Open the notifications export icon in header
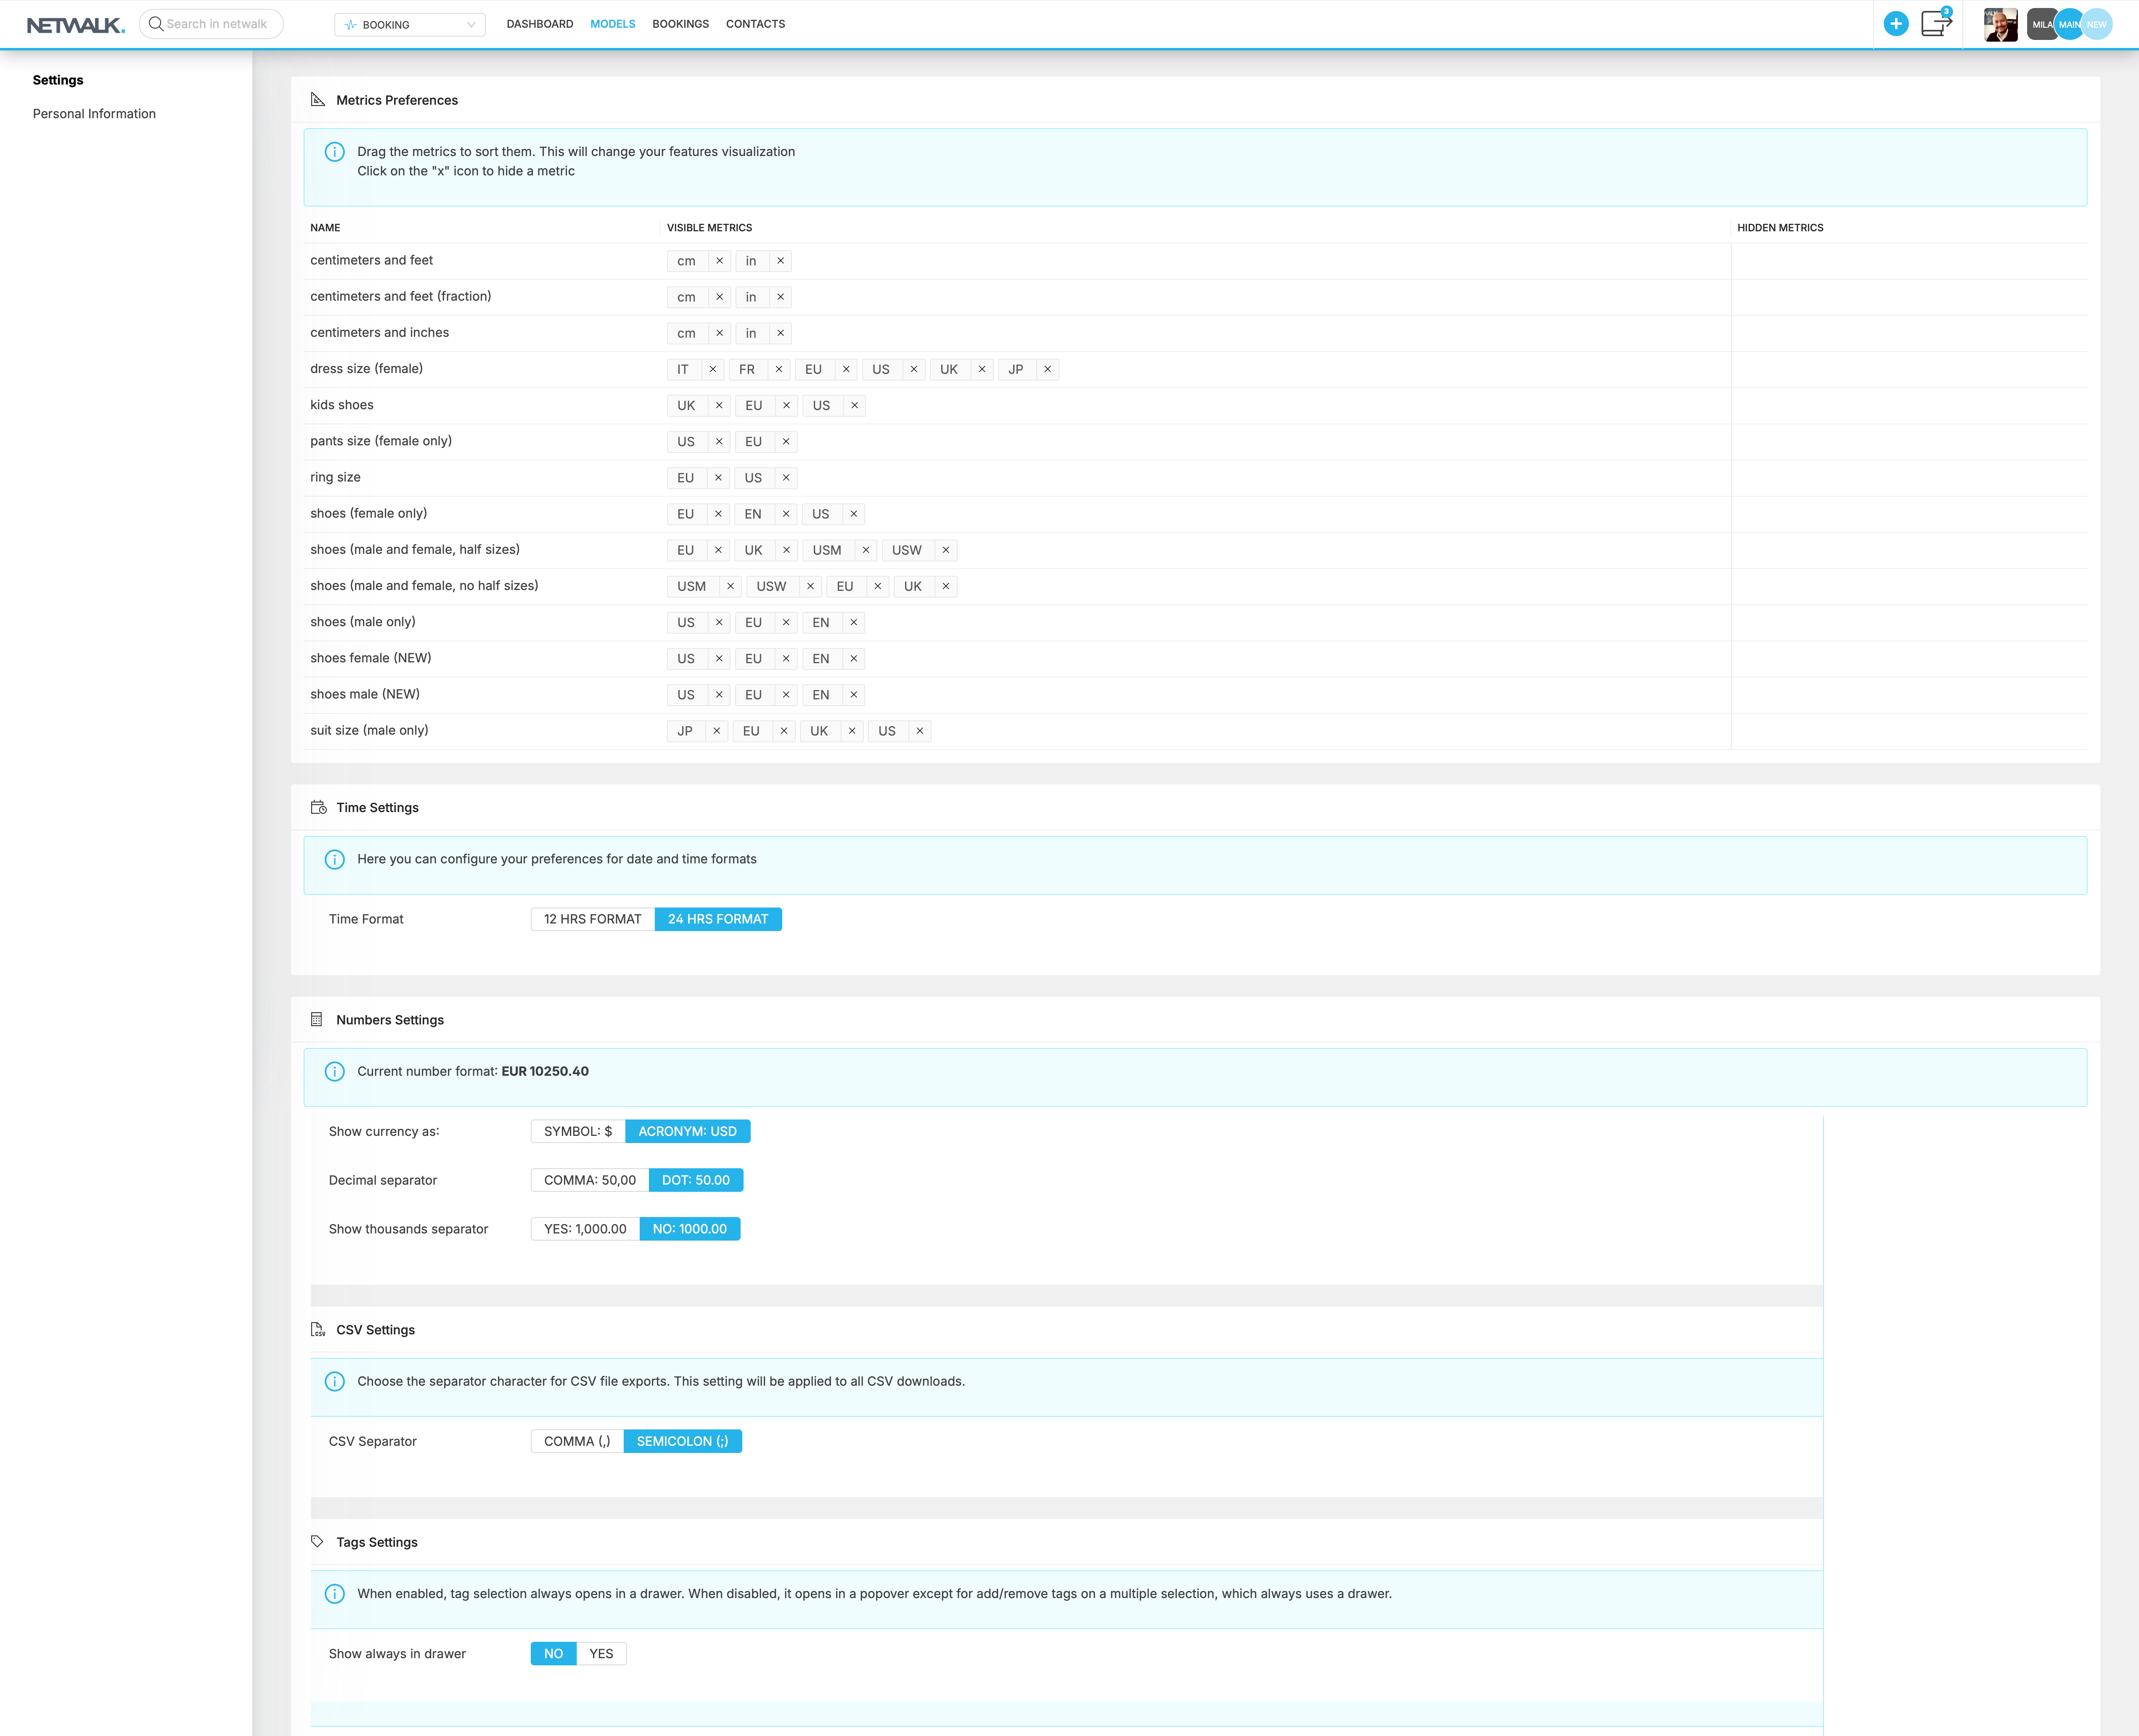 (1936, 23)
